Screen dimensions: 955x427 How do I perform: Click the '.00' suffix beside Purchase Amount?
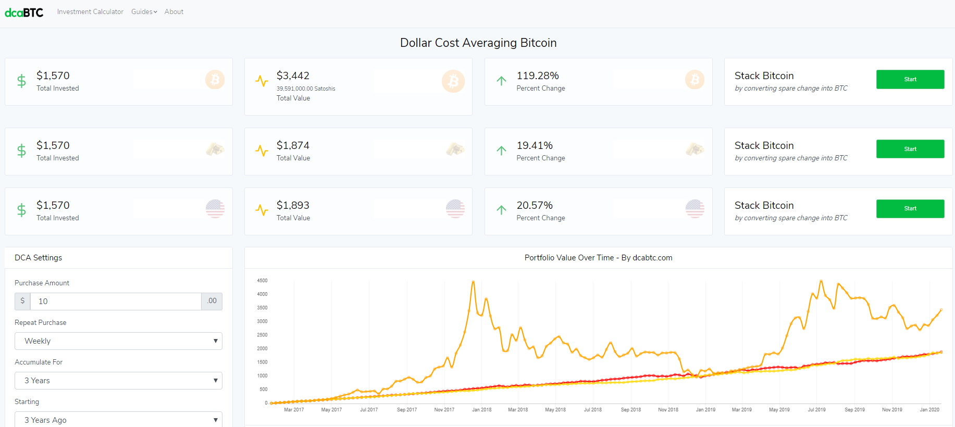click(x=212, y=301)
